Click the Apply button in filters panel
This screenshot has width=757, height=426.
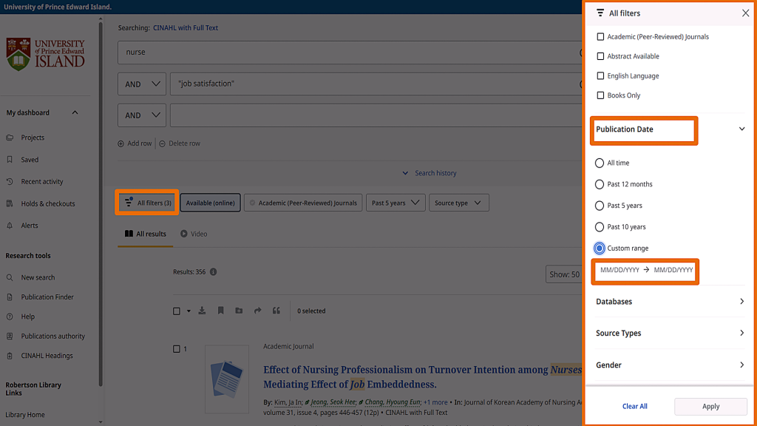point(710,406)
